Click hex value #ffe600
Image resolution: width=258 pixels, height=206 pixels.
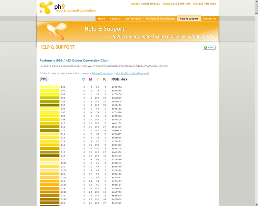point(116,120)
